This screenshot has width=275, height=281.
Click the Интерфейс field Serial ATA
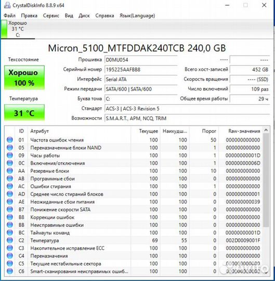click(141, 79)
